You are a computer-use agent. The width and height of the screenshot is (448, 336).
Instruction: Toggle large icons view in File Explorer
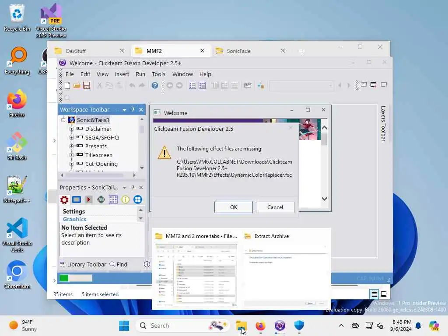pyautogui.click(x=384, y=294)
